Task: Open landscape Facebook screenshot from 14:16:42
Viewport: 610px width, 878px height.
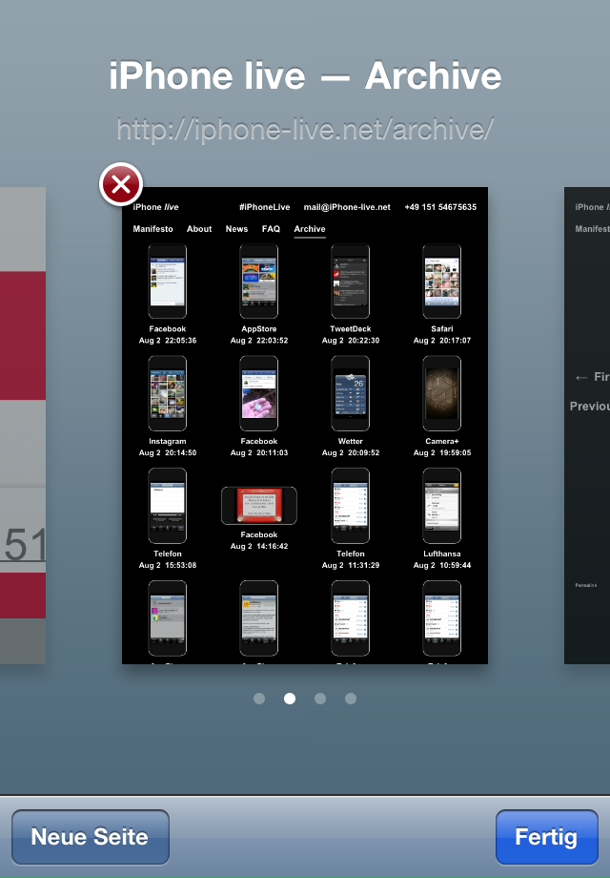Action: tap(259, 506)
